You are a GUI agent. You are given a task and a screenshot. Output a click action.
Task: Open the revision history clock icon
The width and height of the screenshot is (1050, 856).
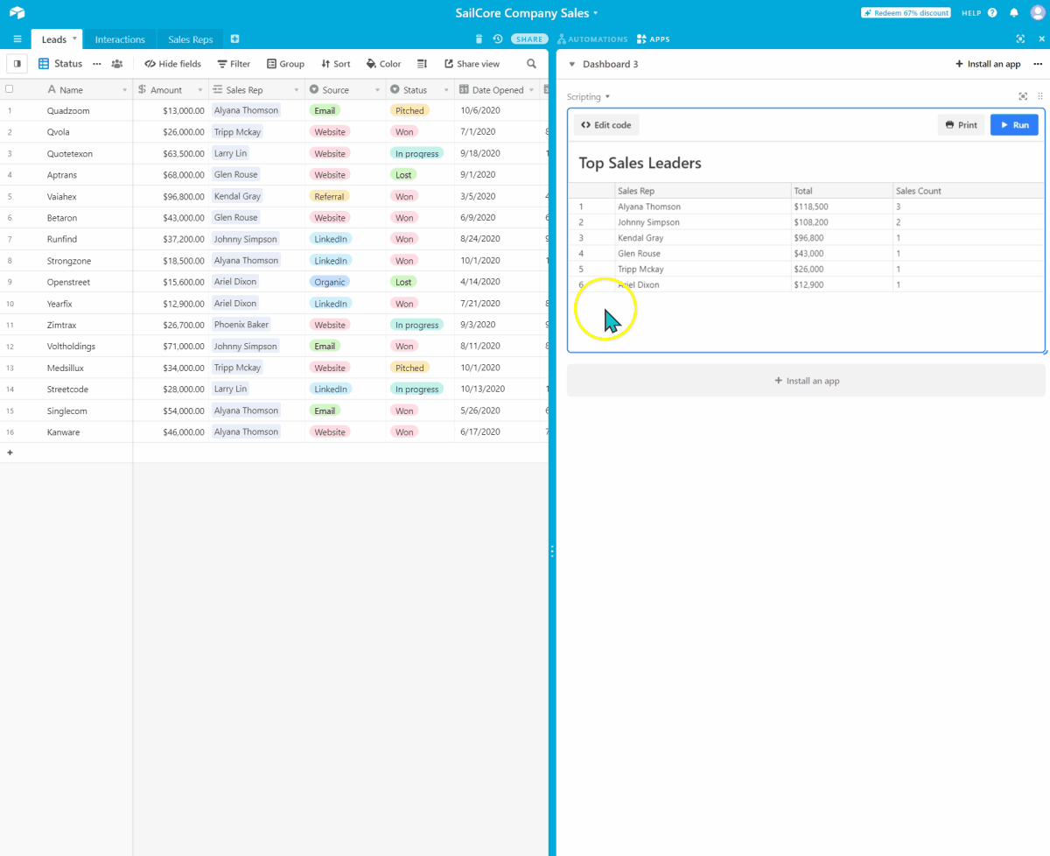(498, 39)
